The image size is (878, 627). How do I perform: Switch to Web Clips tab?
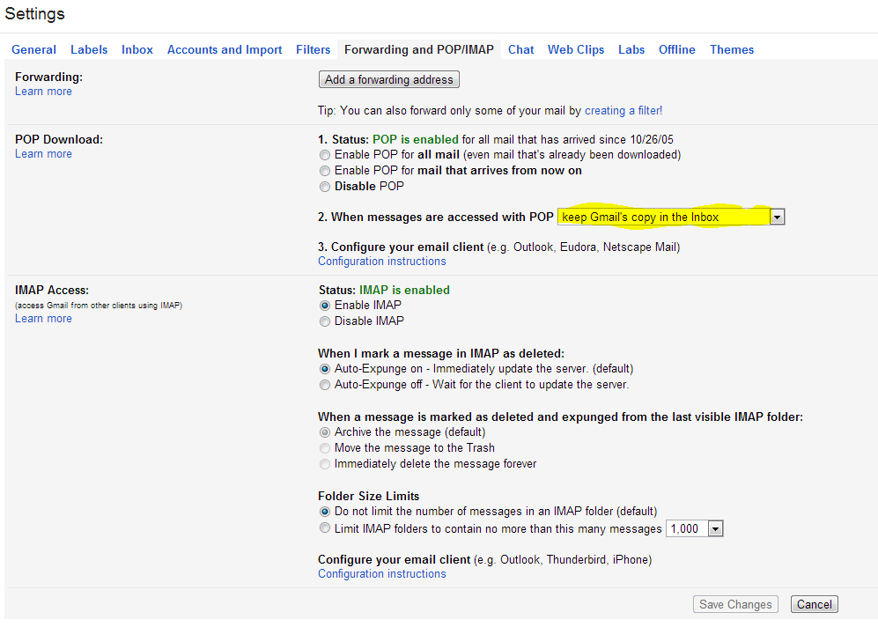tap(576, 50)
